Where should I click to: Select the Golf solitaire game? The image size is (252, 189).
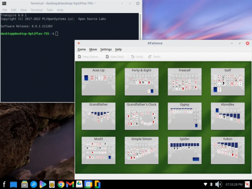[228, 81]
